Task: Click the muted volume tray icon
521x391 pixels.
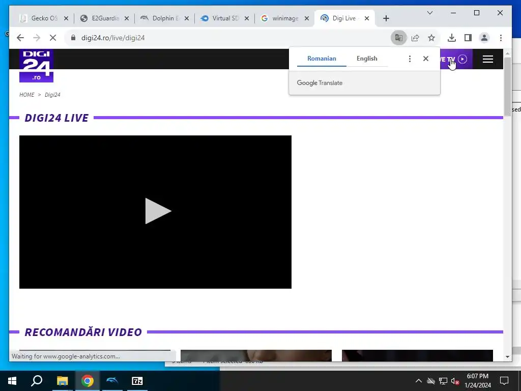Action: point(455,381)
